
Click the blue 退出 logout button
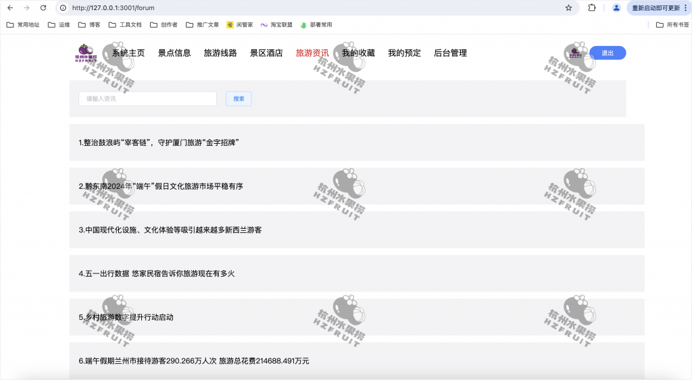(608, 53)
